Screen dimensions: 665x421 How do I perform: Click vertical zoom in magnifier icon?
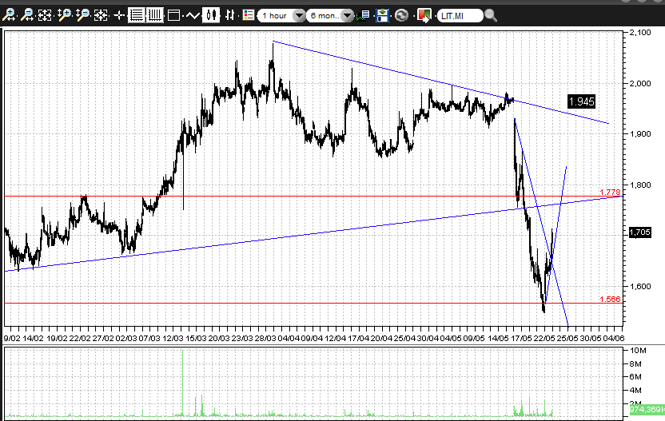pos(64,16)
